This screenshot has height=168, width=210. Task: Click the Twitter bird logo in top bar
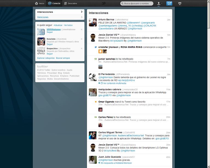click(x=104, y=3)
